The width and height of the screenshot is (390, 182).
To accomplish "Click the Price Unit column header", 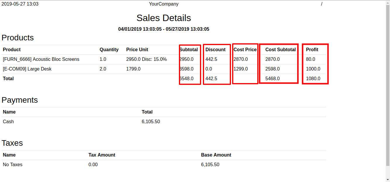I will [x=137, y=50].
